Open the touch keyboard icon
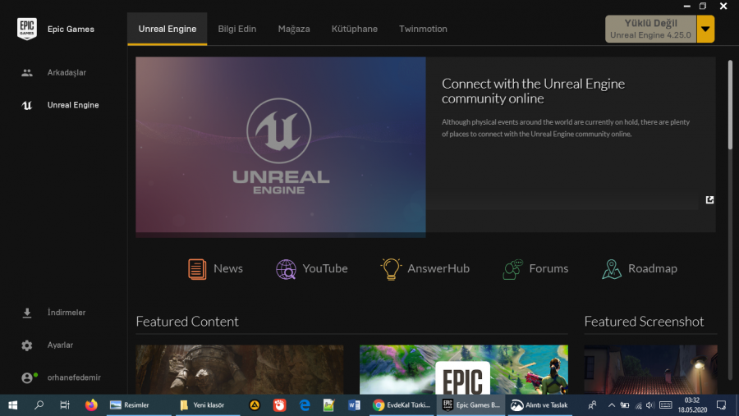Screen dimensions: 739x416 pyautogui.click(x=665, y=405)
